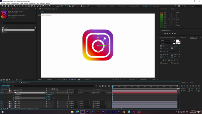Select the Rotation tool in toolbar
Image resolution: width=202 pixels, height=114 pixels.
tap(23, 6)
